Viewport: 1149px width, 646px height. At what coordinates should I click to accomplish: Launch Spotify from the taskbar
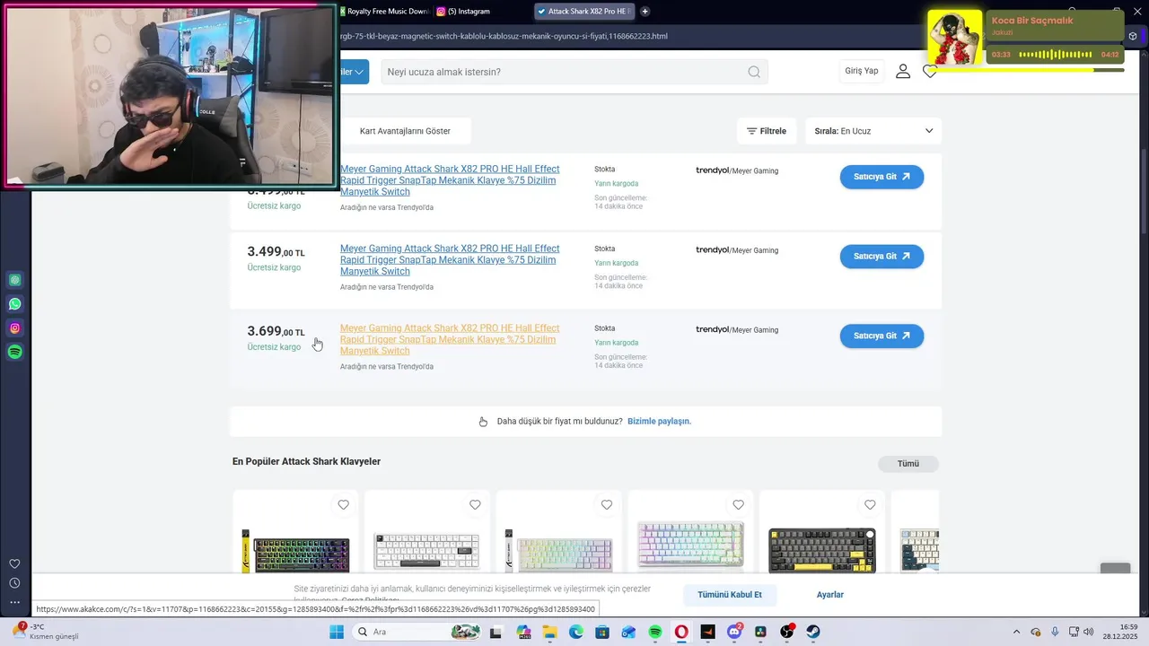click(x=655, y=632)
